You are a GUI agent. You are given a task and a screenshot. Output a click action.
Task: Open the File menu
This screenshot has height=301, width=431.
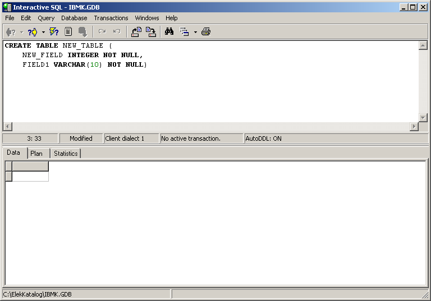pyautogui.click(x=10, y=18)
